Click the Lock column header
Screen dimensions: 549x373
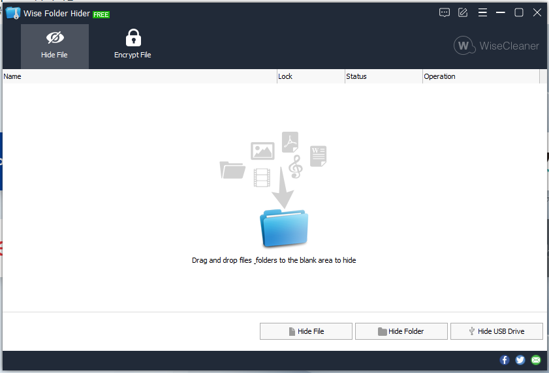click(311, 76)
